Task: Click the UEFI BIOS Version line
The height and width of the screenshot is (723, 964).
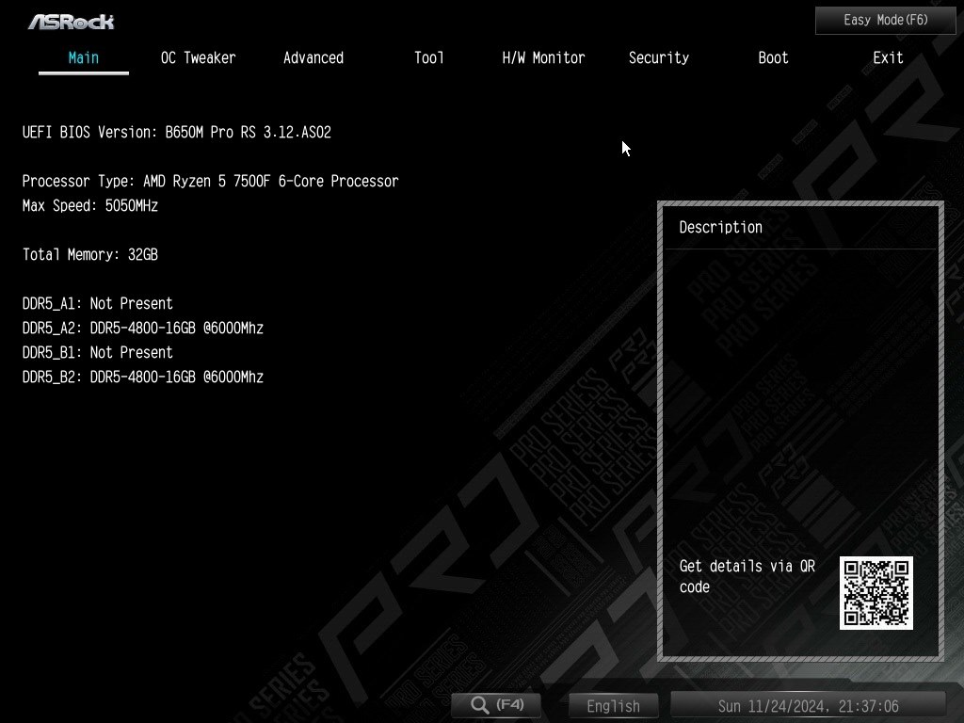Action: coord(177,133)
